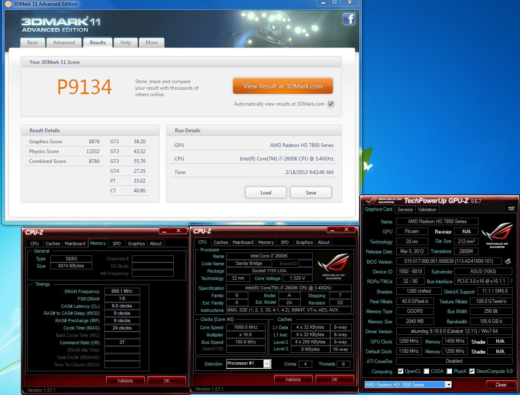Click the Save button in Run Details
Viewport: 520px width, 395px height.
tap(311, 193)
